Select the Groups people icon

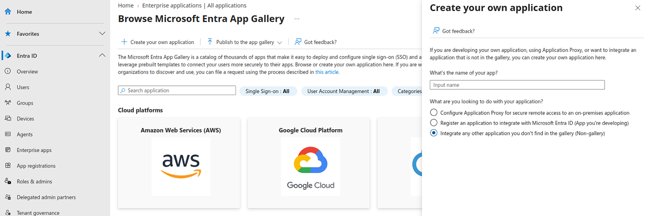click(x=7, y=103)
